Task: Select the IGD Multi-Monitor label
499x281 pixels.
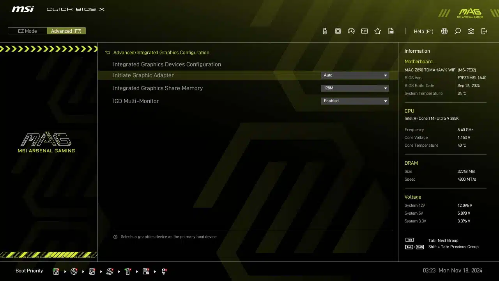Action: coord(136,101)
